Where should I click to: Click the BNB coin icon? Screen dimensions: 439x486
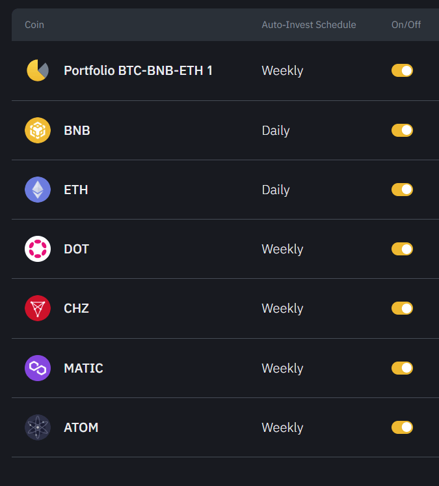coord(38,130)
